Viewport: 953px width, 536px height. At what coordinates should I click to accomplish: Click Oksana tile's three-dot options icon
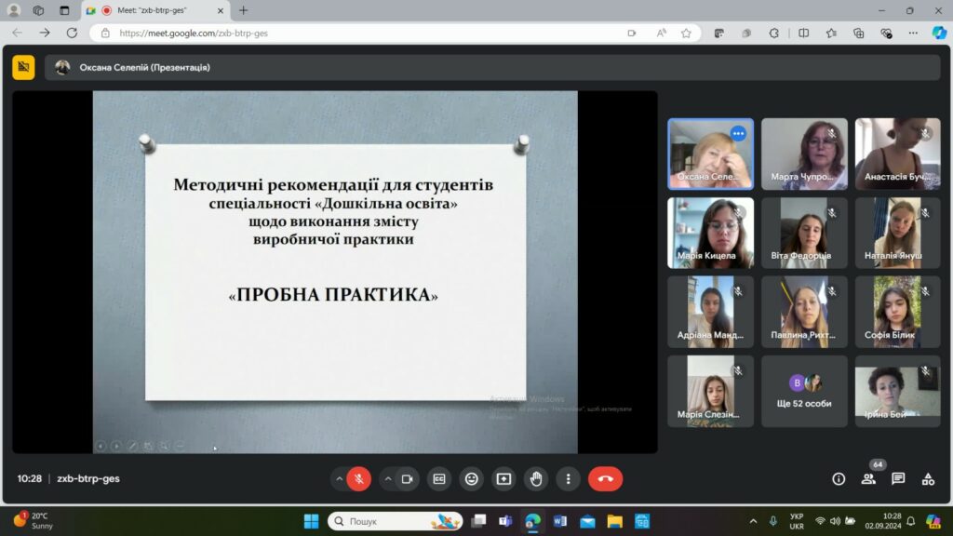coord(738,133)
